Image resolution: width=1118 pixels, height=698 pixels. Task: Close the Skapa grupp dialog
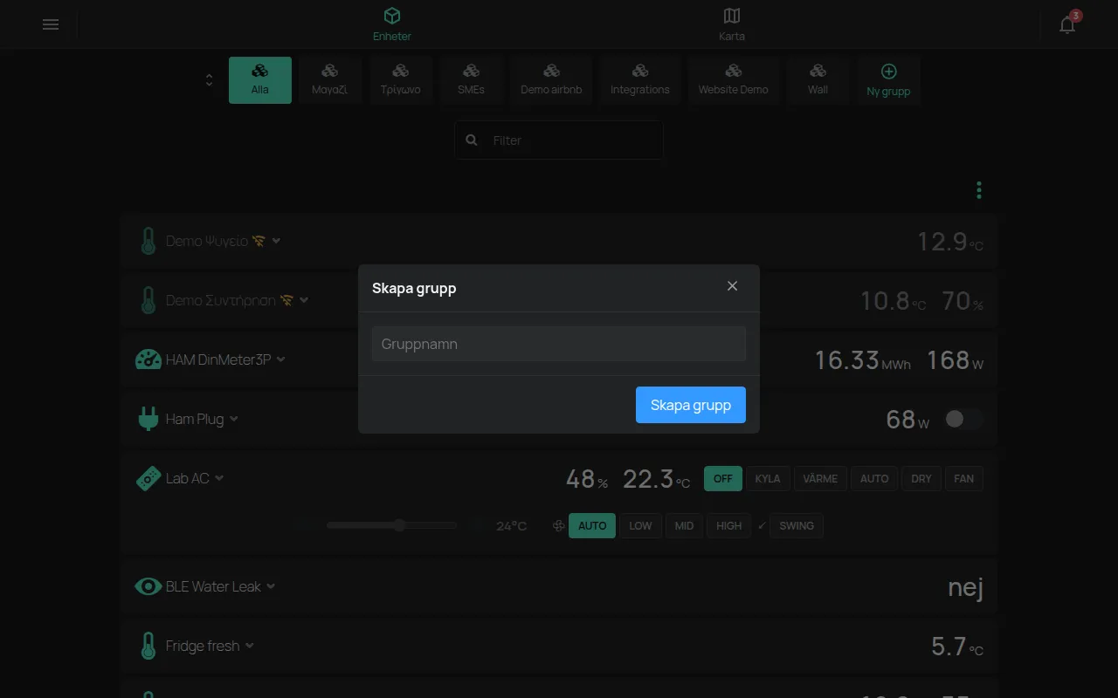732,286
